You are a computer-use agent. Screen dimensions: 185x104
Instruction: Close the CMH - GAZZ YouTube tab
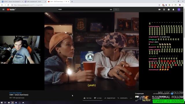(69, 2)
